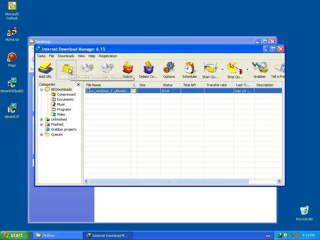Sort by the Last Try column header
320x240 pixels.
click(x=244, y=85)
